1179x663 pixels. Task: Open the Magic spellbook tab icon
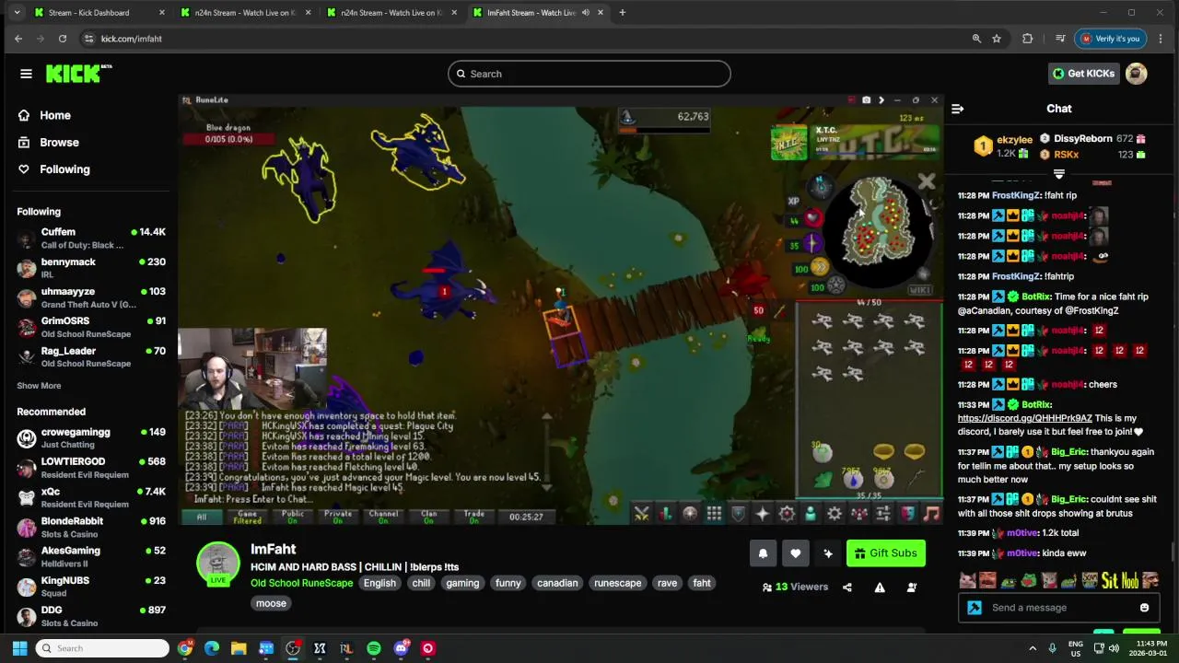787,514
